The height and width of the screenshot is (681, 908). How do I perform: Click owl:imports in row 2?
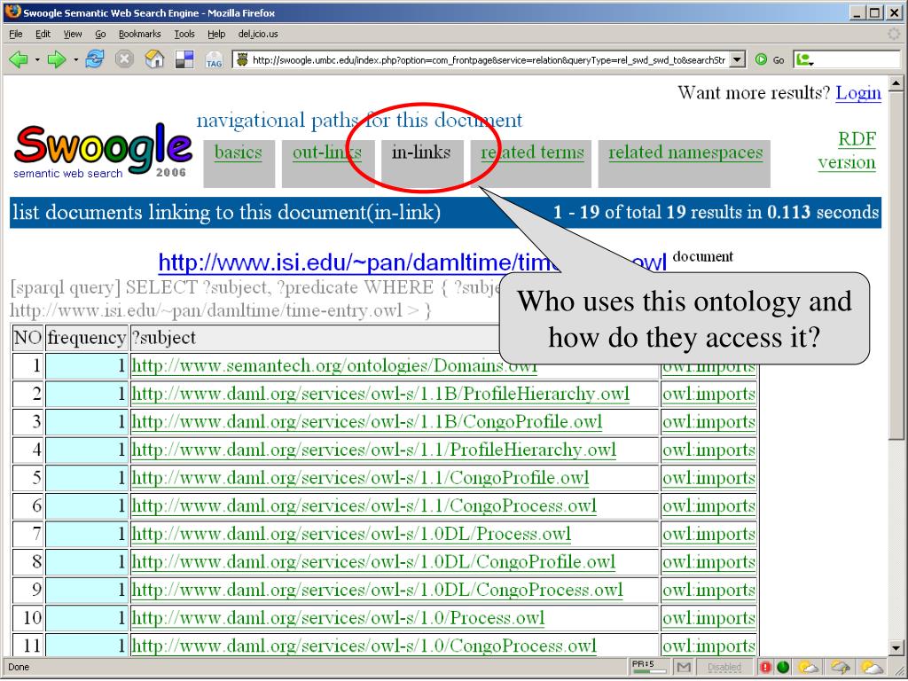[708, 394]
